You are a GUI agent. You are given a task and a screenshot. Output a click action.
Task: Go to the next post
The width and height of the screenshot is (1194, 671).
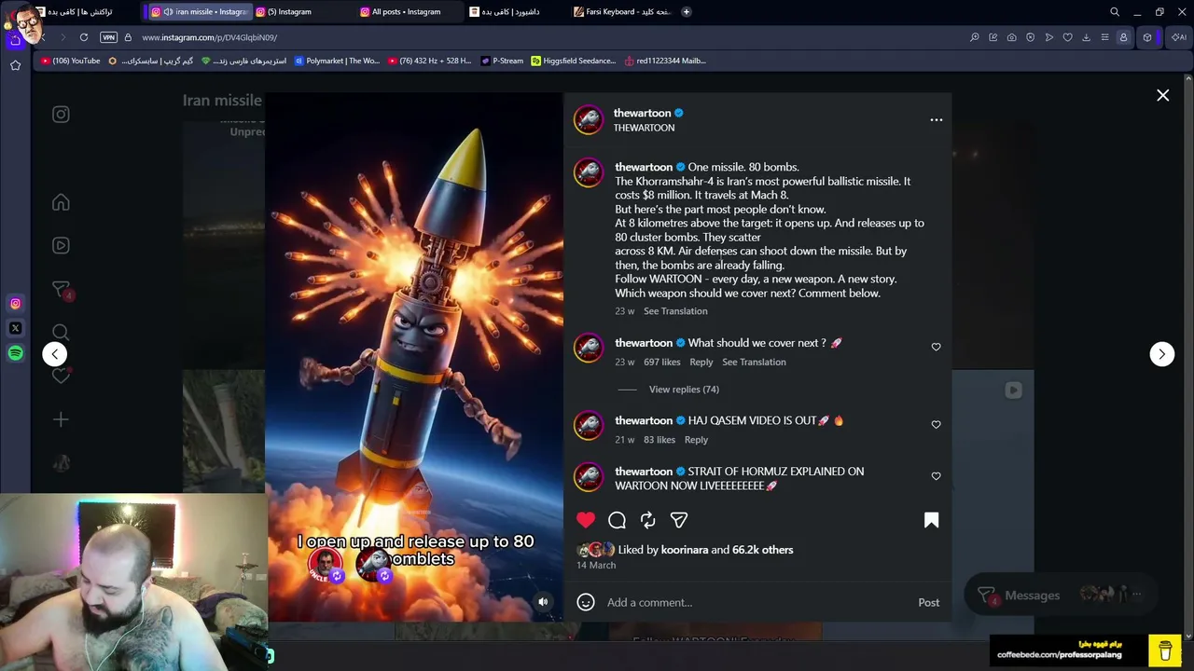click(x=1161, y=354)
